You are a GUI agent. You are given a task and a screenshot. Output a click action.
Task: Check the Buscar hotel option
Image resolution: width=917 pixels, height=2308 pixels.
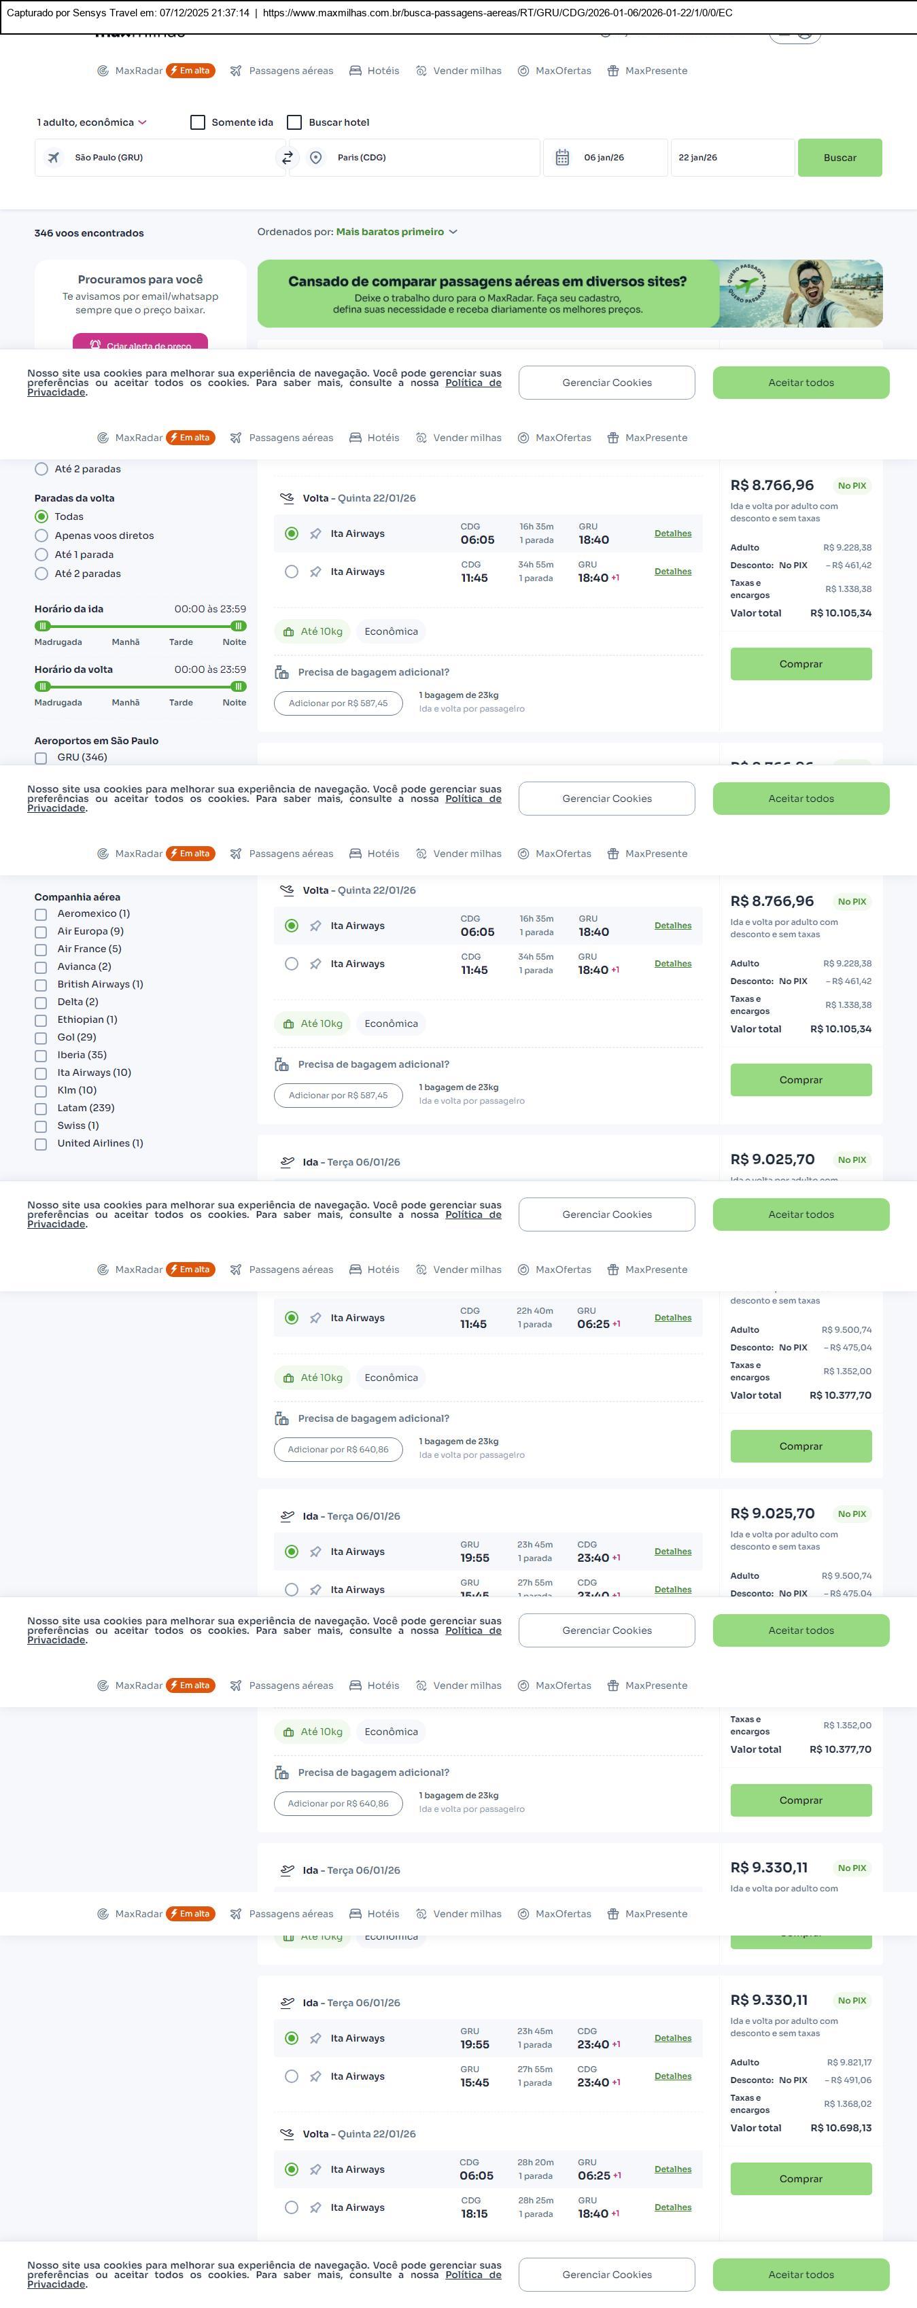294,123
